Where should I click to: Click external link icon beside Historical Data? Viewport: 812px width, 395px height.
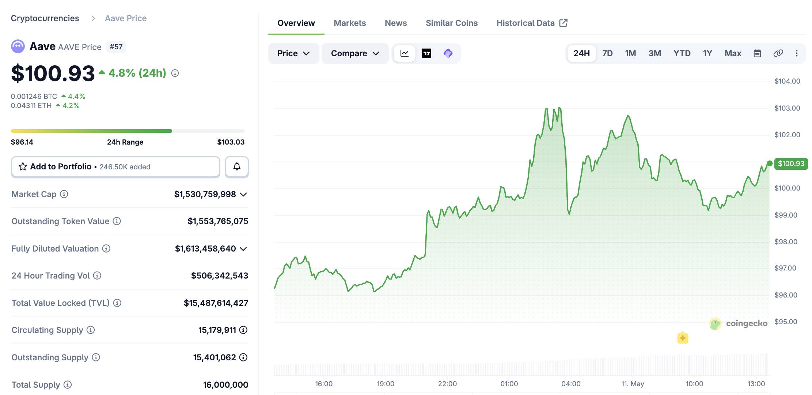click(564, 23)
